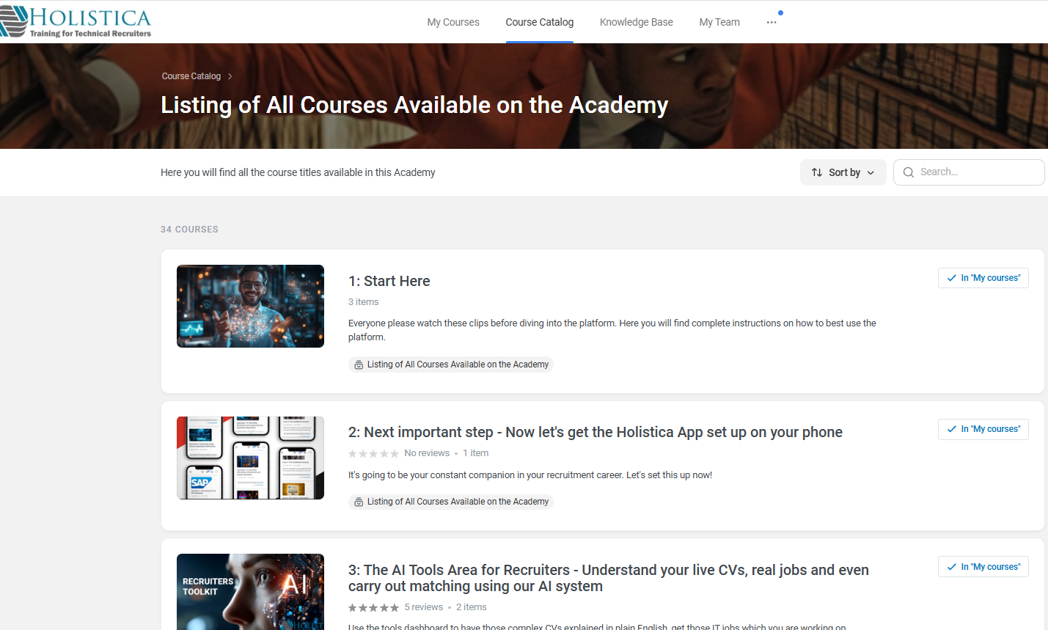This screenshot has height=630, width=1048.
Task: Click the breadcrumb chevron arrow
Action: 230,76
